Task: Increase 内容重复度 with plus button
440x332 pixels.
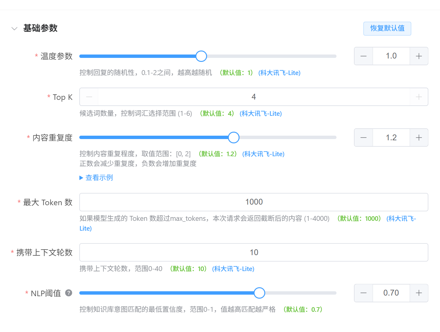Action: [x=419, y=138]
